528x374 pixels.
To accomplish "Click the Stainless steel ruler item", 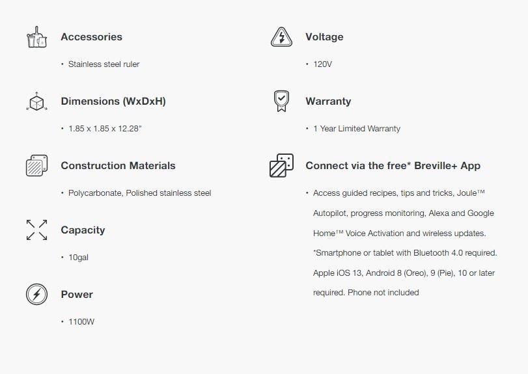I will [x=104, y=64].
